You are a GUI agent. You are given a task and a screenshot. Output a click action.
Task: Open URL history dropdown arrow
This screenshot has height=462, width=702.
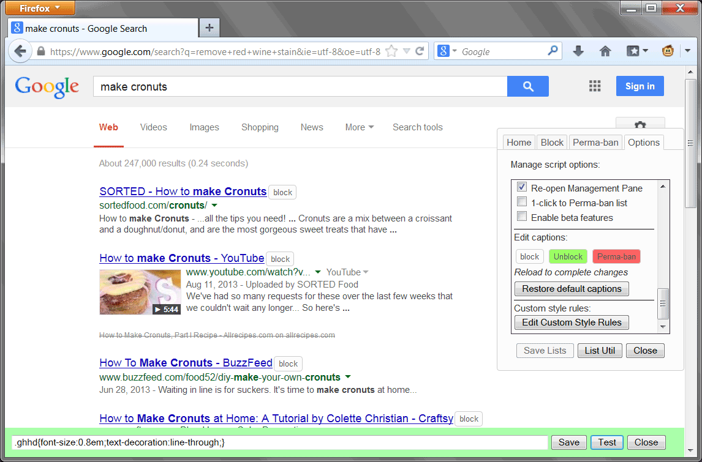click(x=407, y=51)
